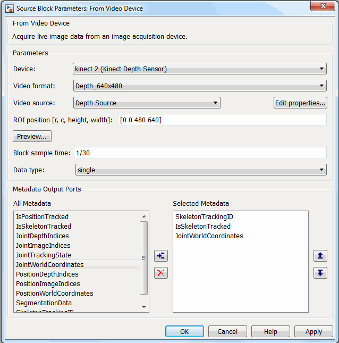Select PositionDepthIndices in All Metadata
Screen dimensions: 339x343
coord(77,274)
